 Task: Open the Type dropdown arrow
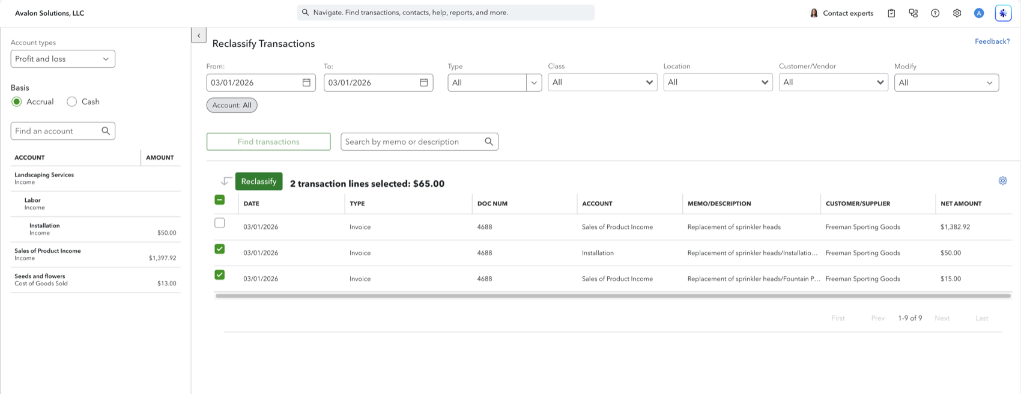(x=534, y=83)
